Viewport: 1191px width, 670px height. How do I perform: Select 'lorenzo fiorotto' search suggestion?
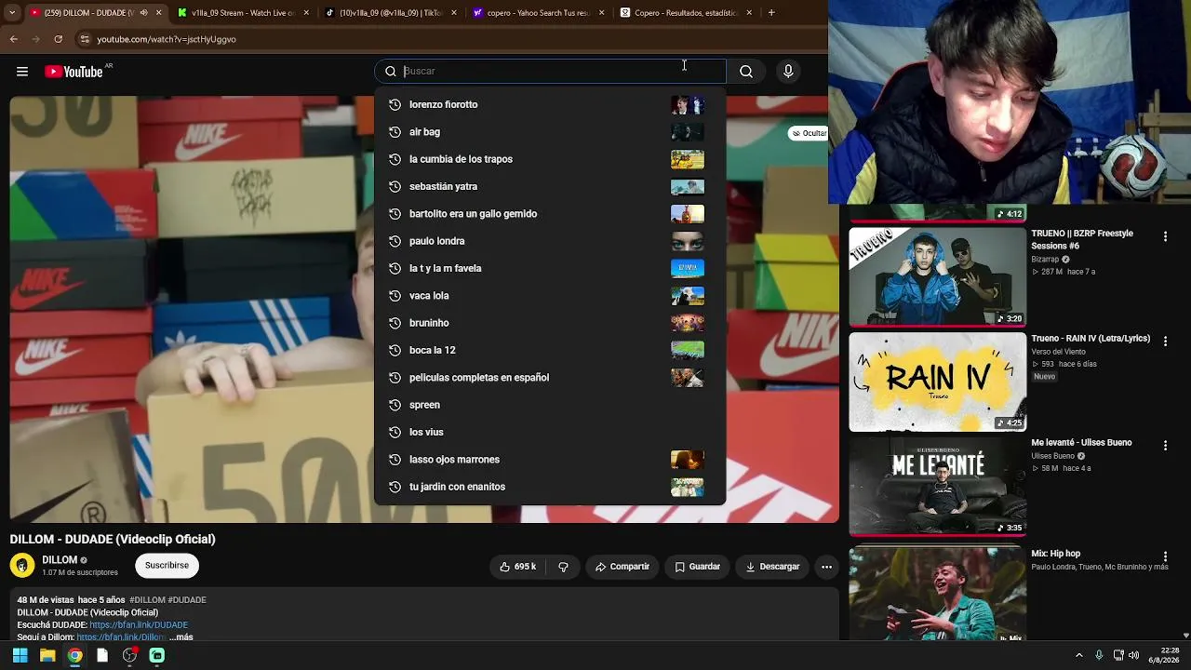tap(549, 105)
